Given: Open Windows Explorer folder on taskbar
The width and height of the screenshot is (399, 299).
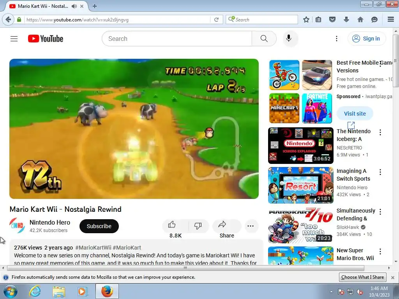Looking at the screenshot, I should (59, 292).
